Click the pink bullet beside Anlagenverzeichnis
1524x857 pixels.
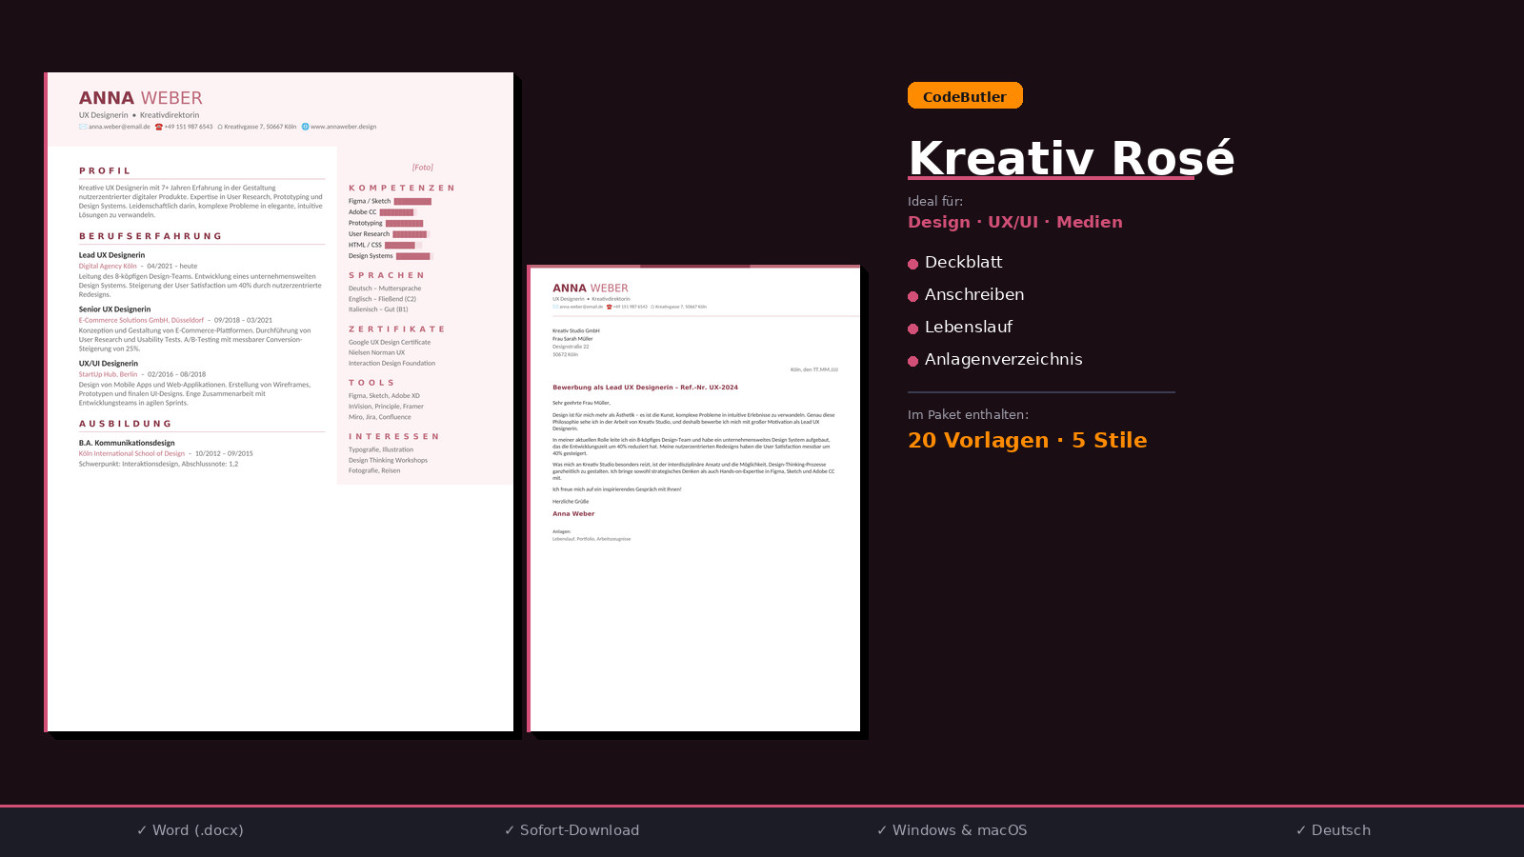tap(912, 361)
